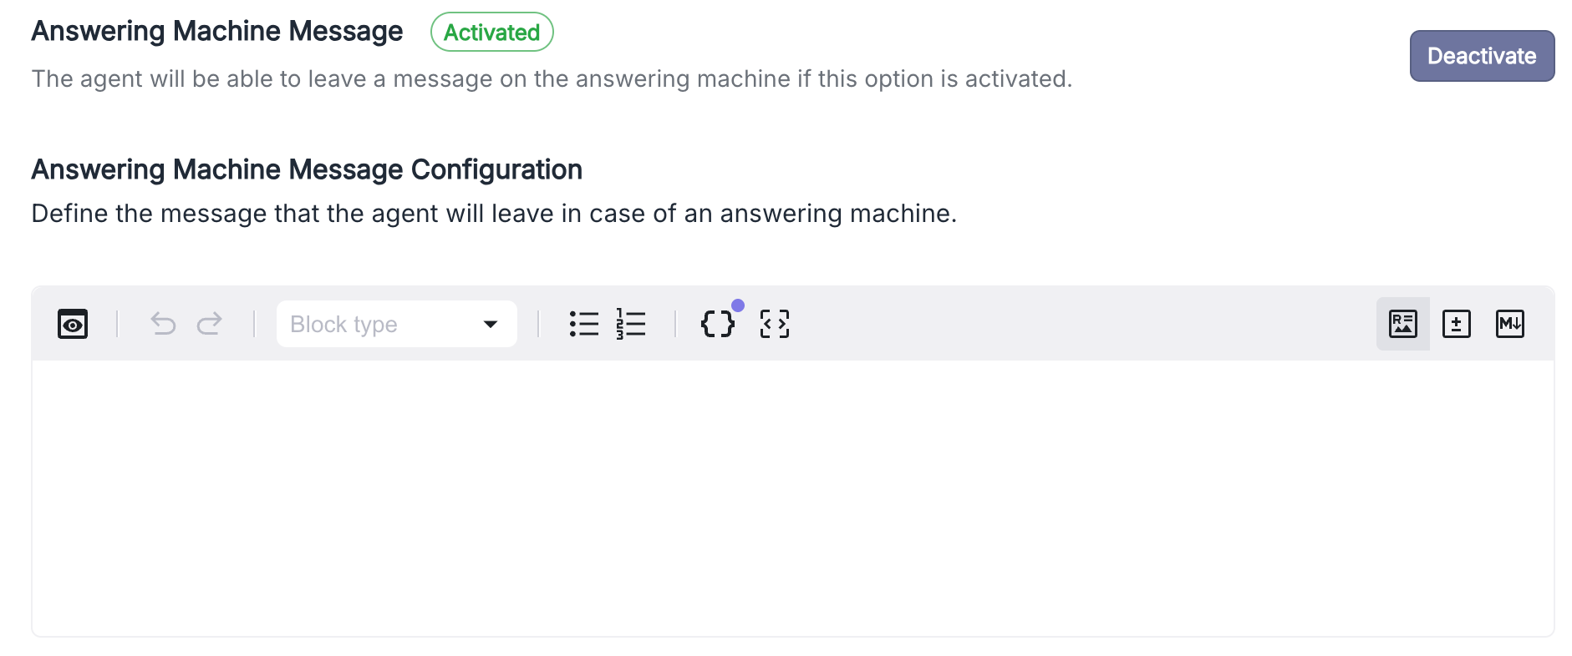
Task: Insert a numbered list
Action: [x=631, y=324]
